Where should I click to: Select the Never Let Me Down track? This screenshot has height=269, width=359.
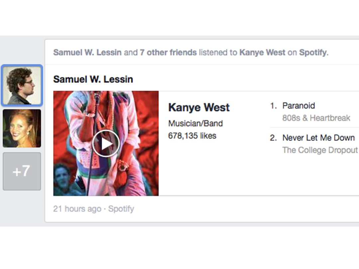[x=318, y=138]
